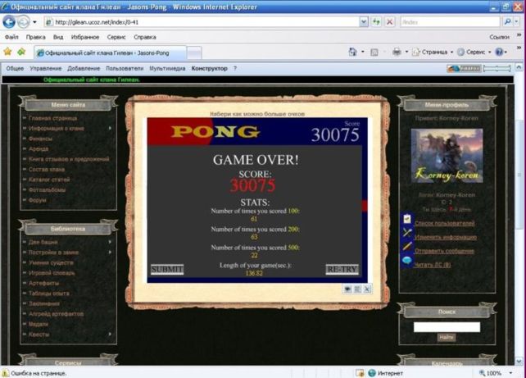Click the speech bubble read PM icon
The image size is (526, 378).
pos(407,261)
